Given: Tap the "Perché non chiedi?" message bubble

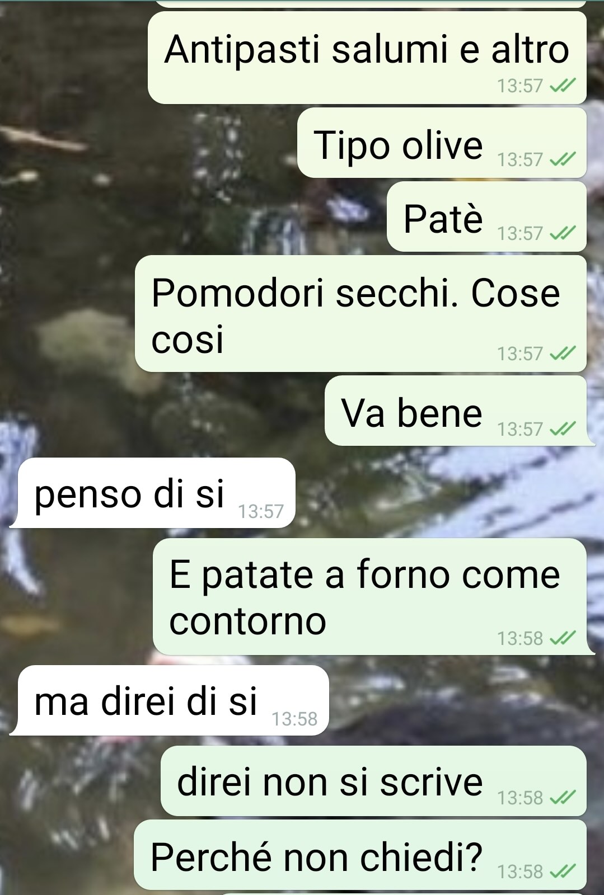Looking at the screenshot, I should (360, 855).
